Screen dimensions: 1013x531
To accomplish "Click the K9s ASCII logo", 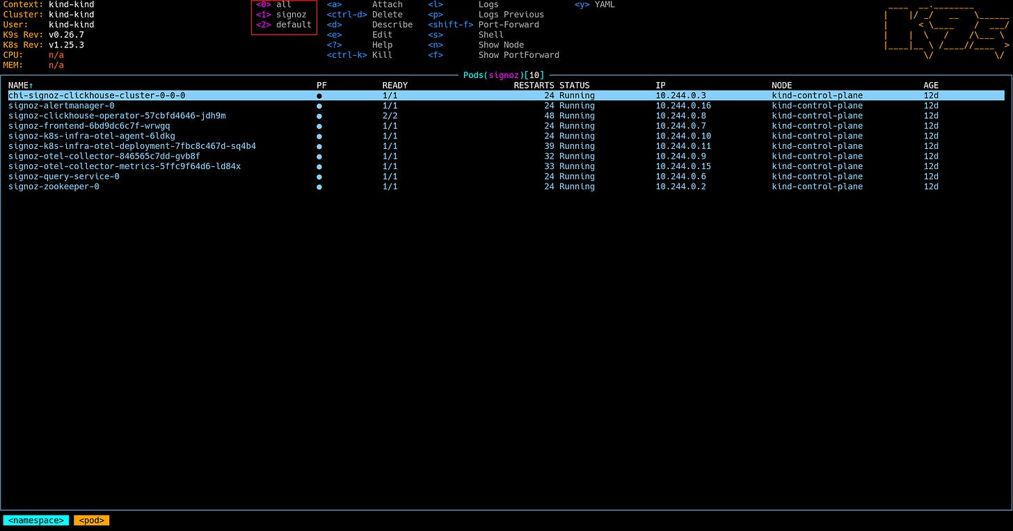I will point(946,32).
